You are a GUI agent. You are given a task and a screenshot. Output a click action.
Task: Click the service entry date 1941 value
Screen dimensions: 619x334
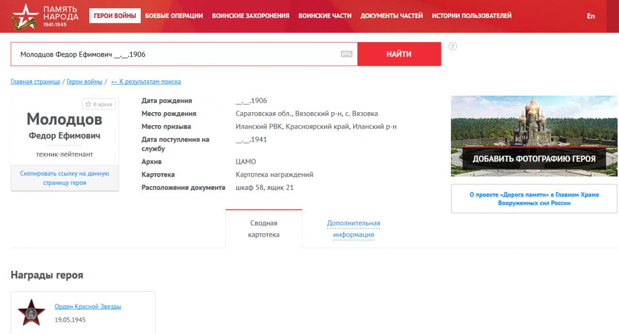251,139
